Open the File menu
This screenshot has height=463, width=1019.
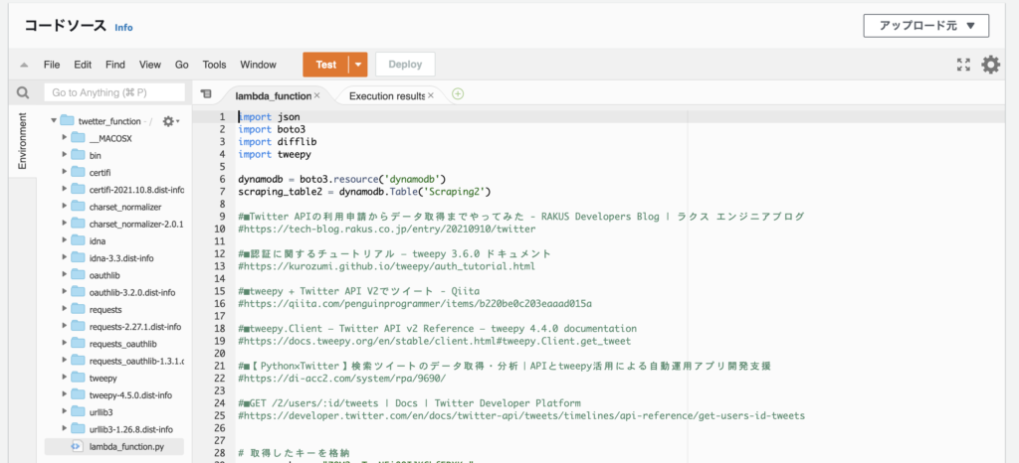click(52, 65)
